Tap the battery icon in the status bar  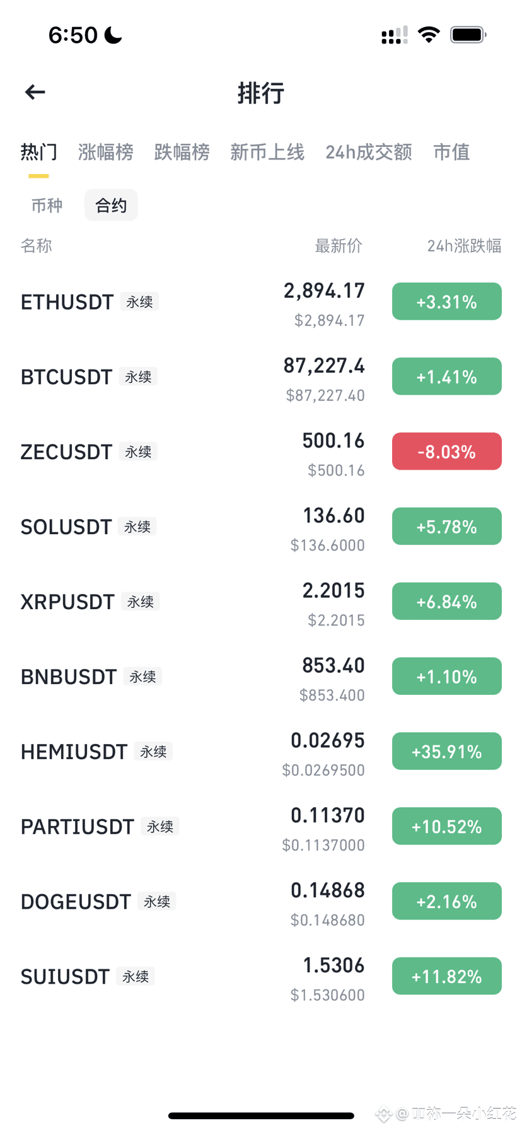468,35
